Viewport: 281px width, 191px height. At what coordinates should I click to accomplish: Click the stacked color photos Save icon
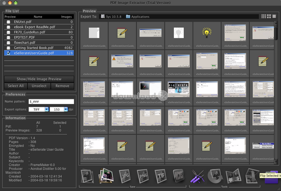[x=106, y=176]
